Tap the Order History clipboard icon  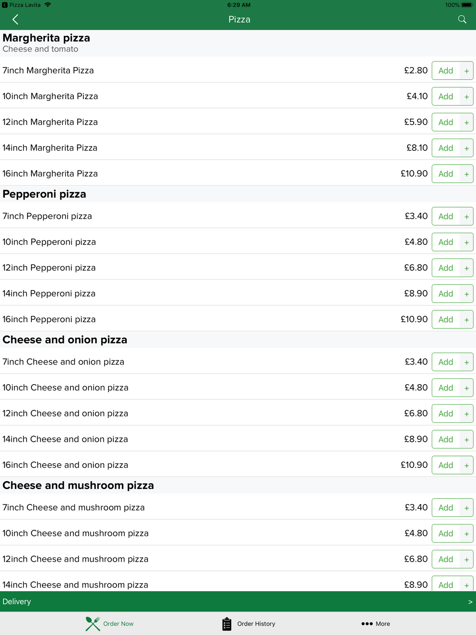(227, 624)
